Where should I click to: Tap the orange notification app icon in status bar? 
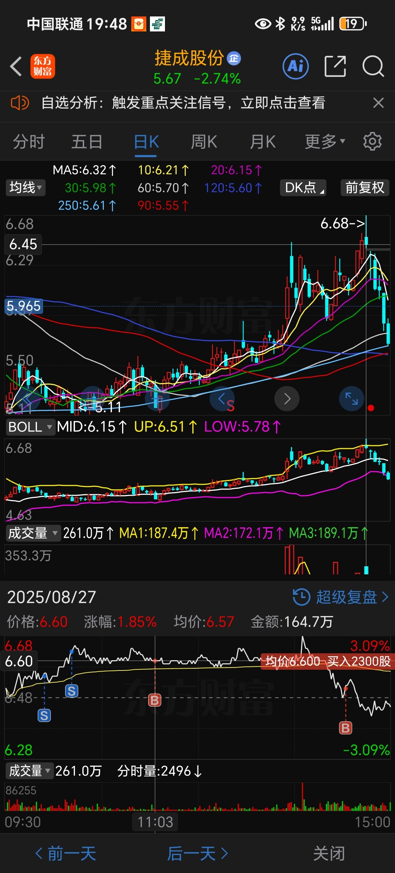(139, 24)
